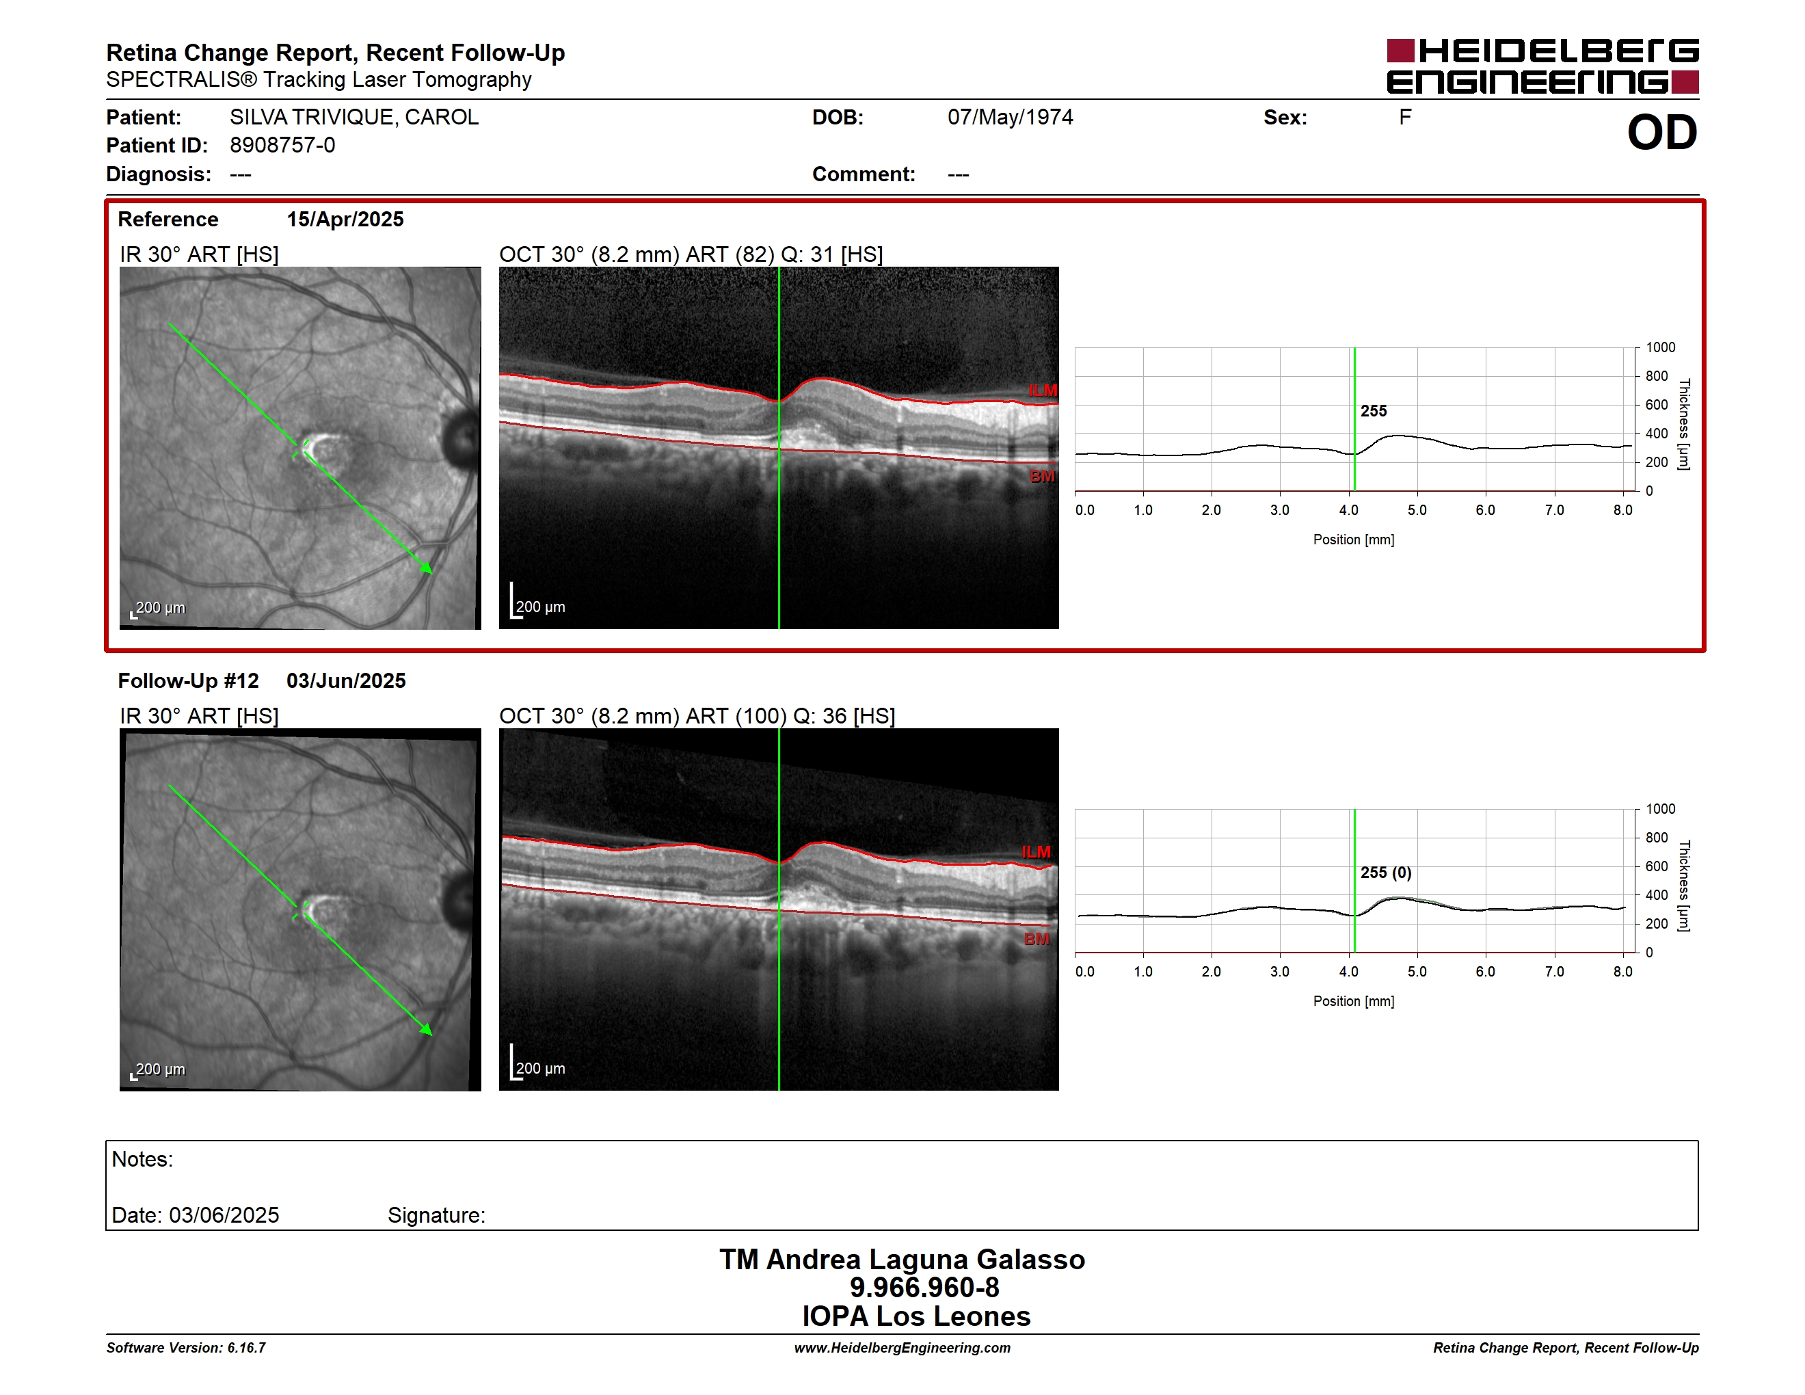Click the BM label in Follow-Up OCT
The width and height of the screenshot is (1805, 1395).
[1037, 939]
